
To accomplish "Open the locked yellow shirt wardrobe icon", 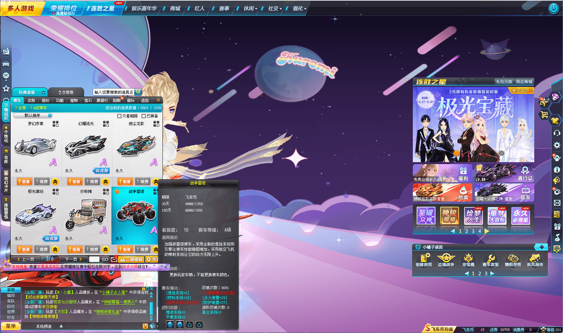I will click(555, 121).
